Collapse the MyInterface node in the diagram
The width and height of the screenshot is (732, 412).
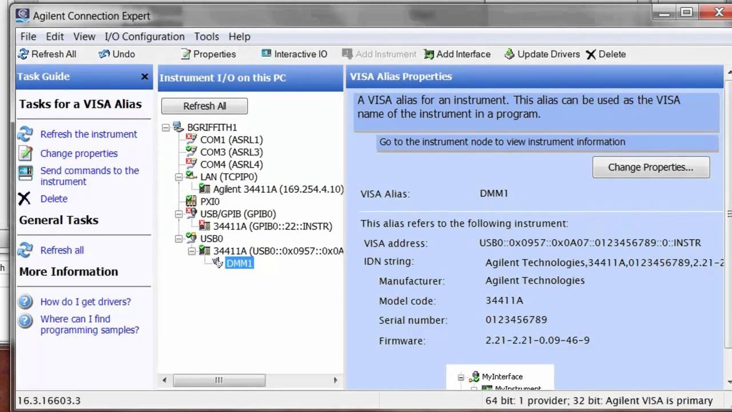tap(461, 377)
